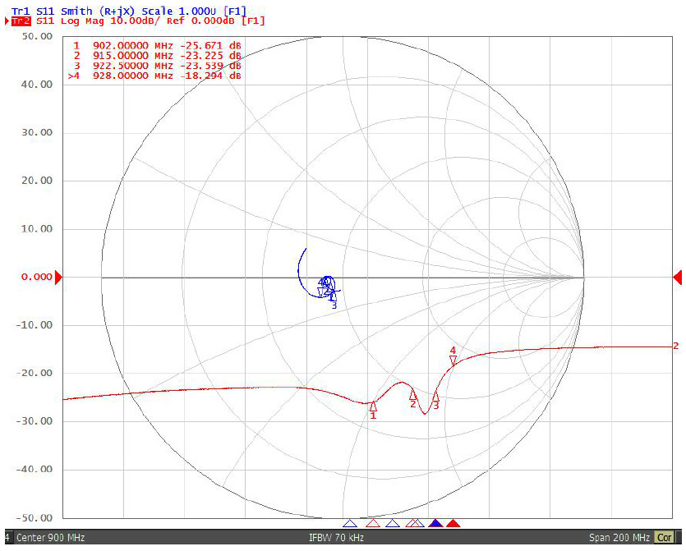Click the red reference level arrow on left edge
This screenshot has width=686, height=551.
[58, 278]
